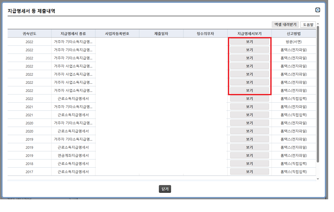View the 2020 거주자 기타소득지급명세서

pyautogui.click(x=249, y=123)
